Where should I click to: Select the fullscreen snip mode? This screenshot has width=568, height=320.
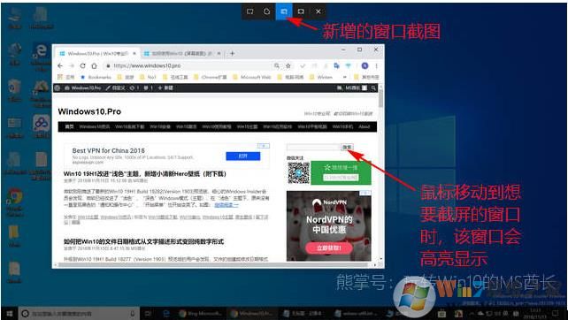pyautogui.click(x=301, y=11)
